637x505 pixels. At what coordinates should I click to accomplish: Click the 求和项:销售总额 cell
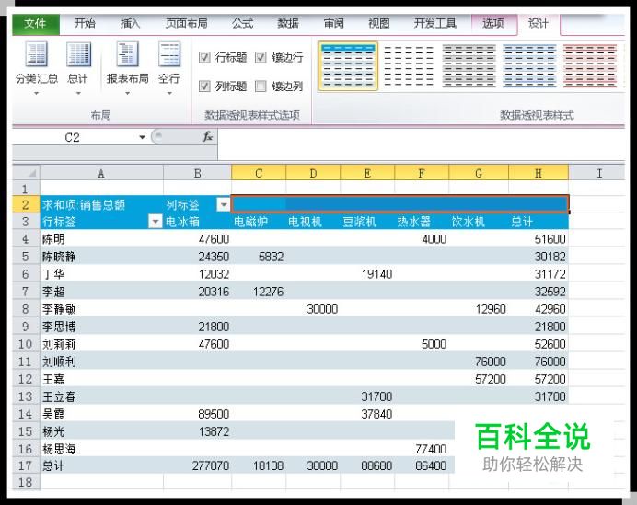(101, 204)
